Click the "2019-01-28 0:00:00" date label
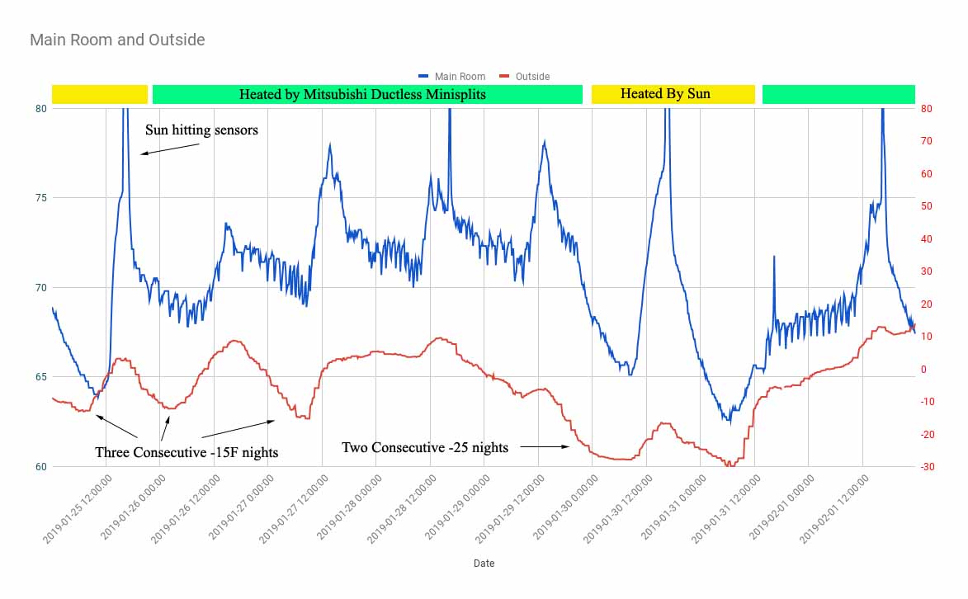This screenshot has width=968, height=599. click(x=349, y=507)
